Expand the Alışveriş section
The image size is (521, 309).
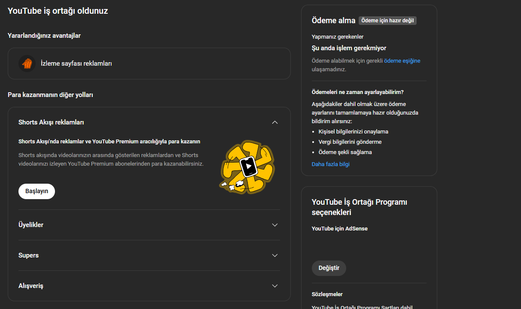coord(275,286)
